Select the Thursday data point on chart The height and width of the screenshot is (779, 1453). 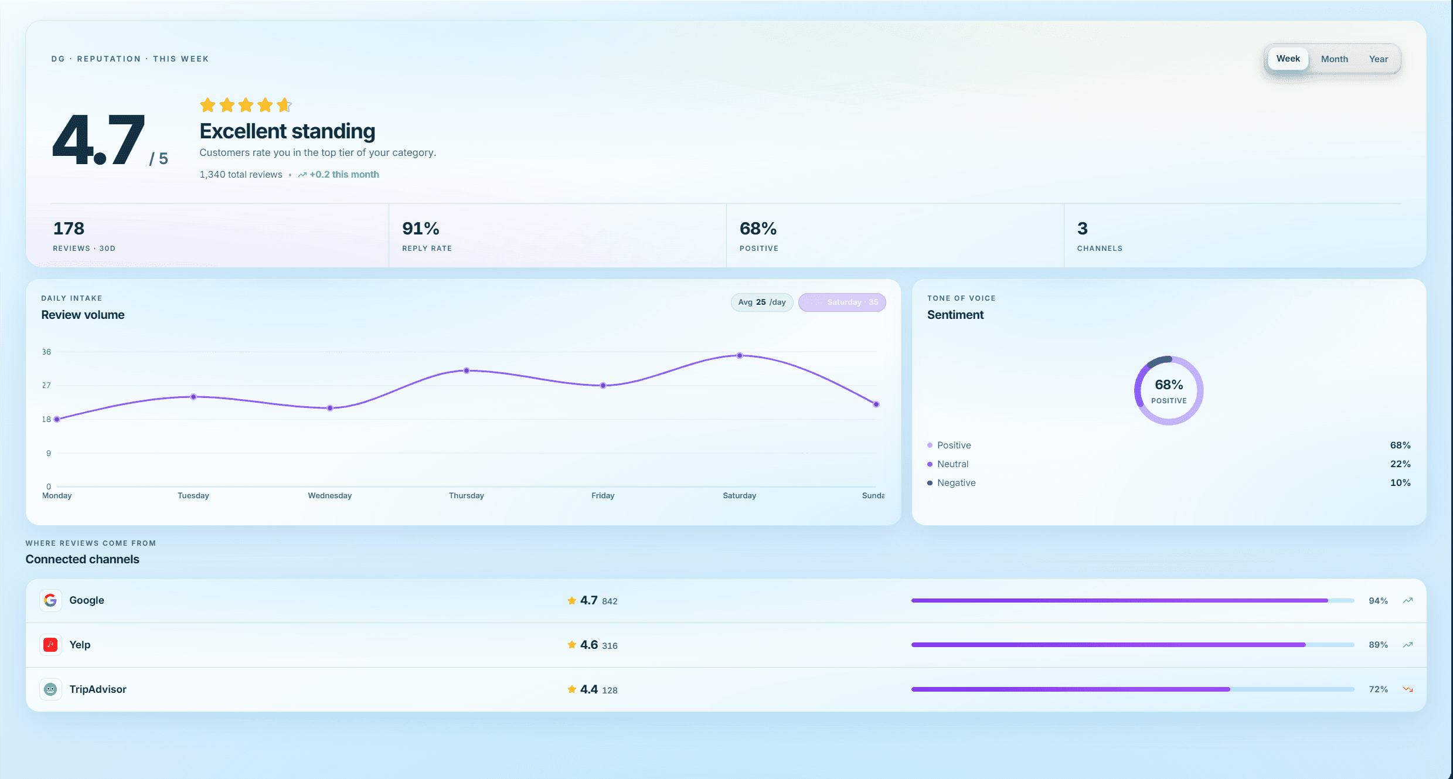(x=467, y=370)
